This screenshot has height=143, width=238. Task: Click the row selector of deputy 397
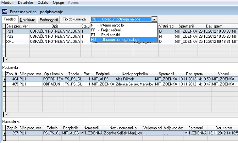point(4,133)
